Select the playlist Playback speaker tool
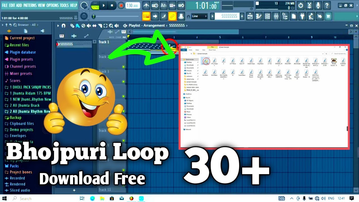This screenshot has height=202, width=359. 117,26
